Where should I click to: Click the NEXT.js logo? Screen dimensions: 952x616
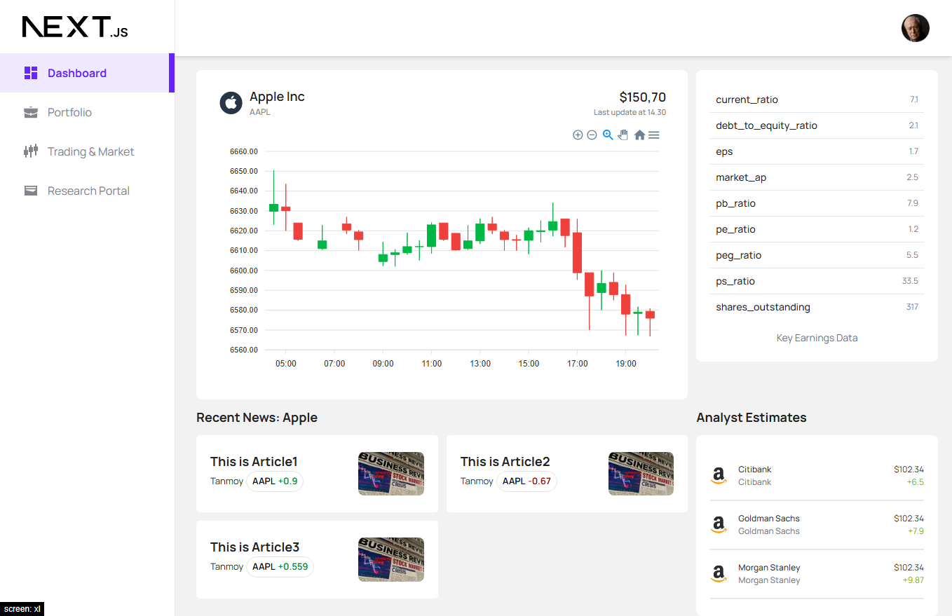(x=75, y=27)
